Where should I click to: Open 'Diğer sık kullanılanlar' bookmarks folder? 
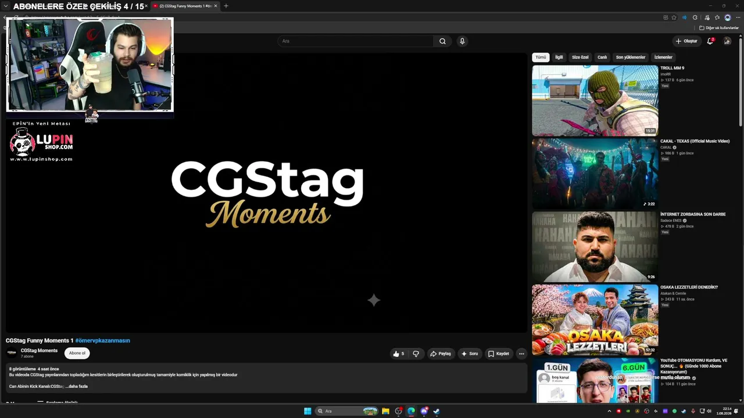click(719, 28)
